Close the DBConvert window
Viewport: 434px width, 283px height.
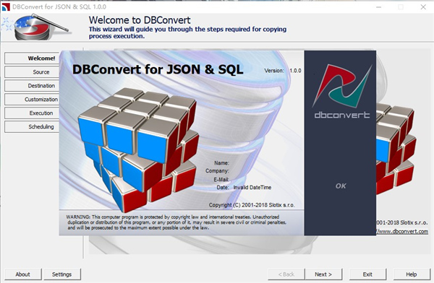423,7
